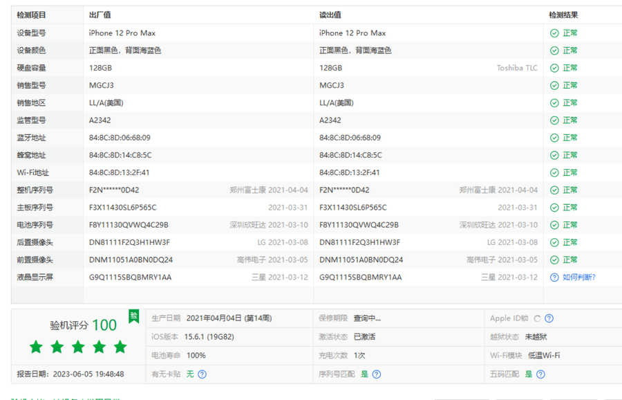Click the green check icon for 销售地区
The width and height of the screenshot is (622, 400).
click(x=554, y=103)
